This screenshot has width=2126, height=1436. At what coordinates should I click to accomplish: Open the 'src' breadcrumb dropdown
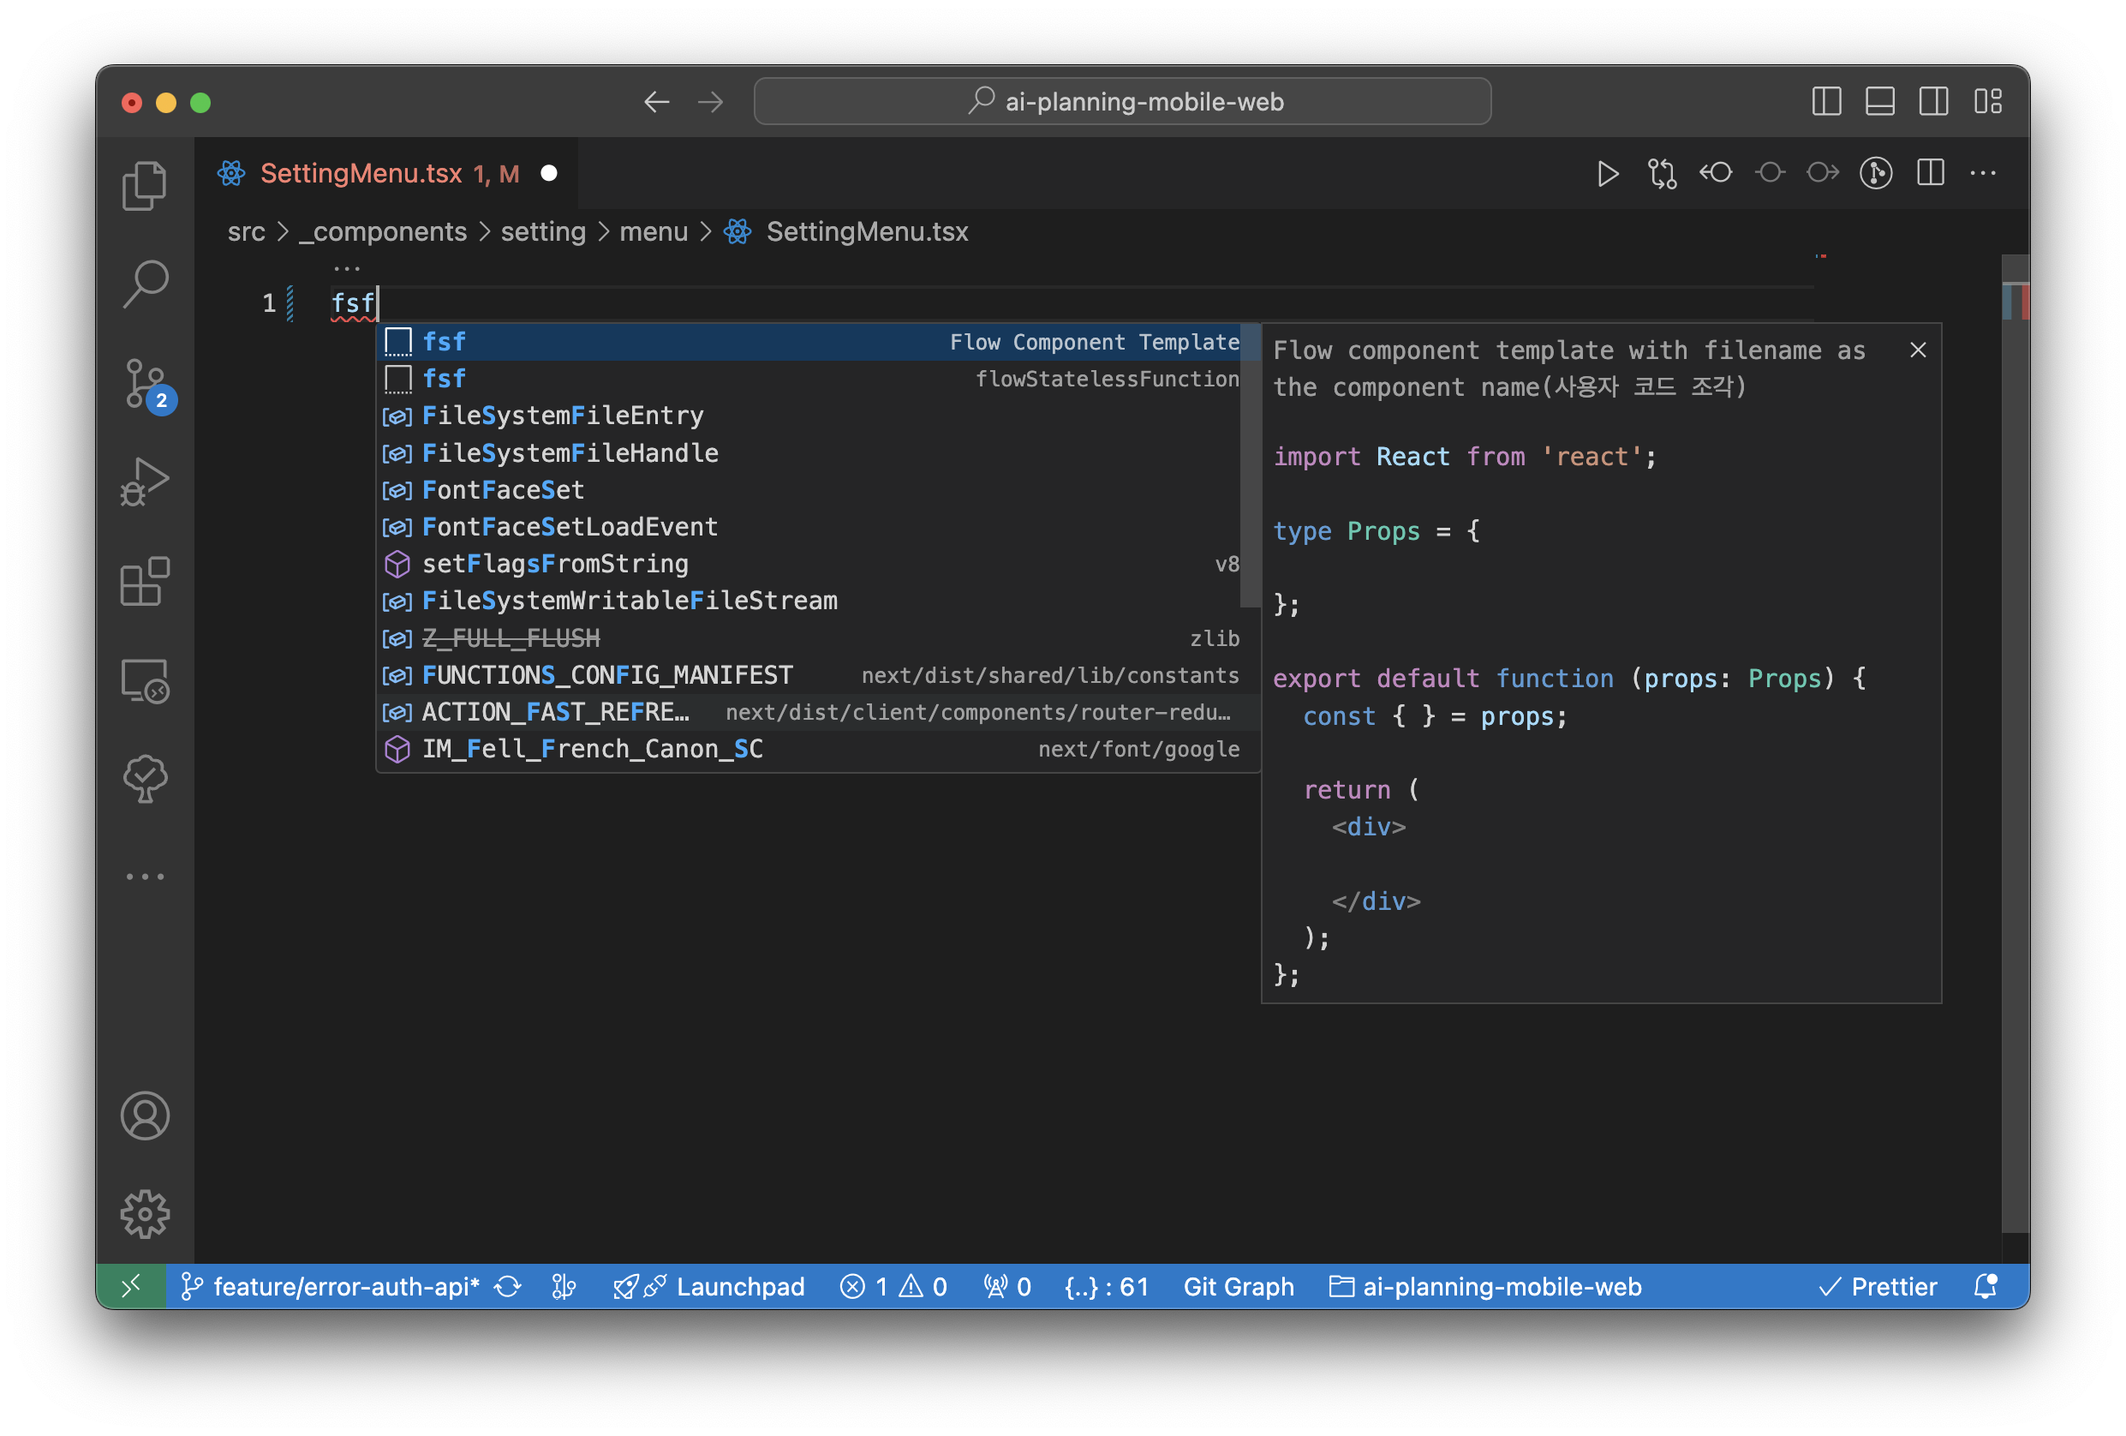(x=245, y=231)
